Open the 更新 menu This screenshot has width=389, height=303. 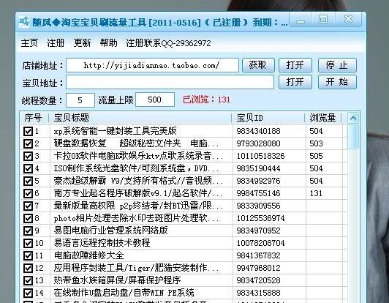[82, 43]
